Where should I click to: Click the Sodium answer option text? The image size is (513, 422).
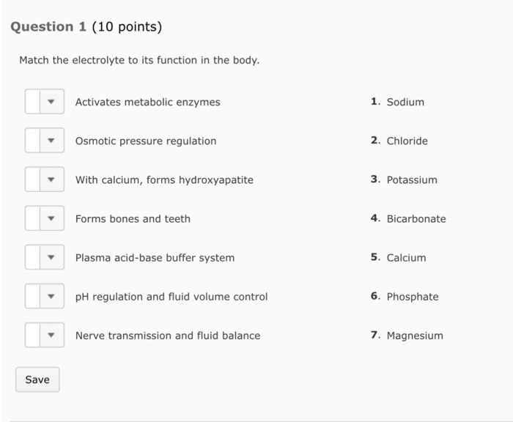(x=405, y=102)
